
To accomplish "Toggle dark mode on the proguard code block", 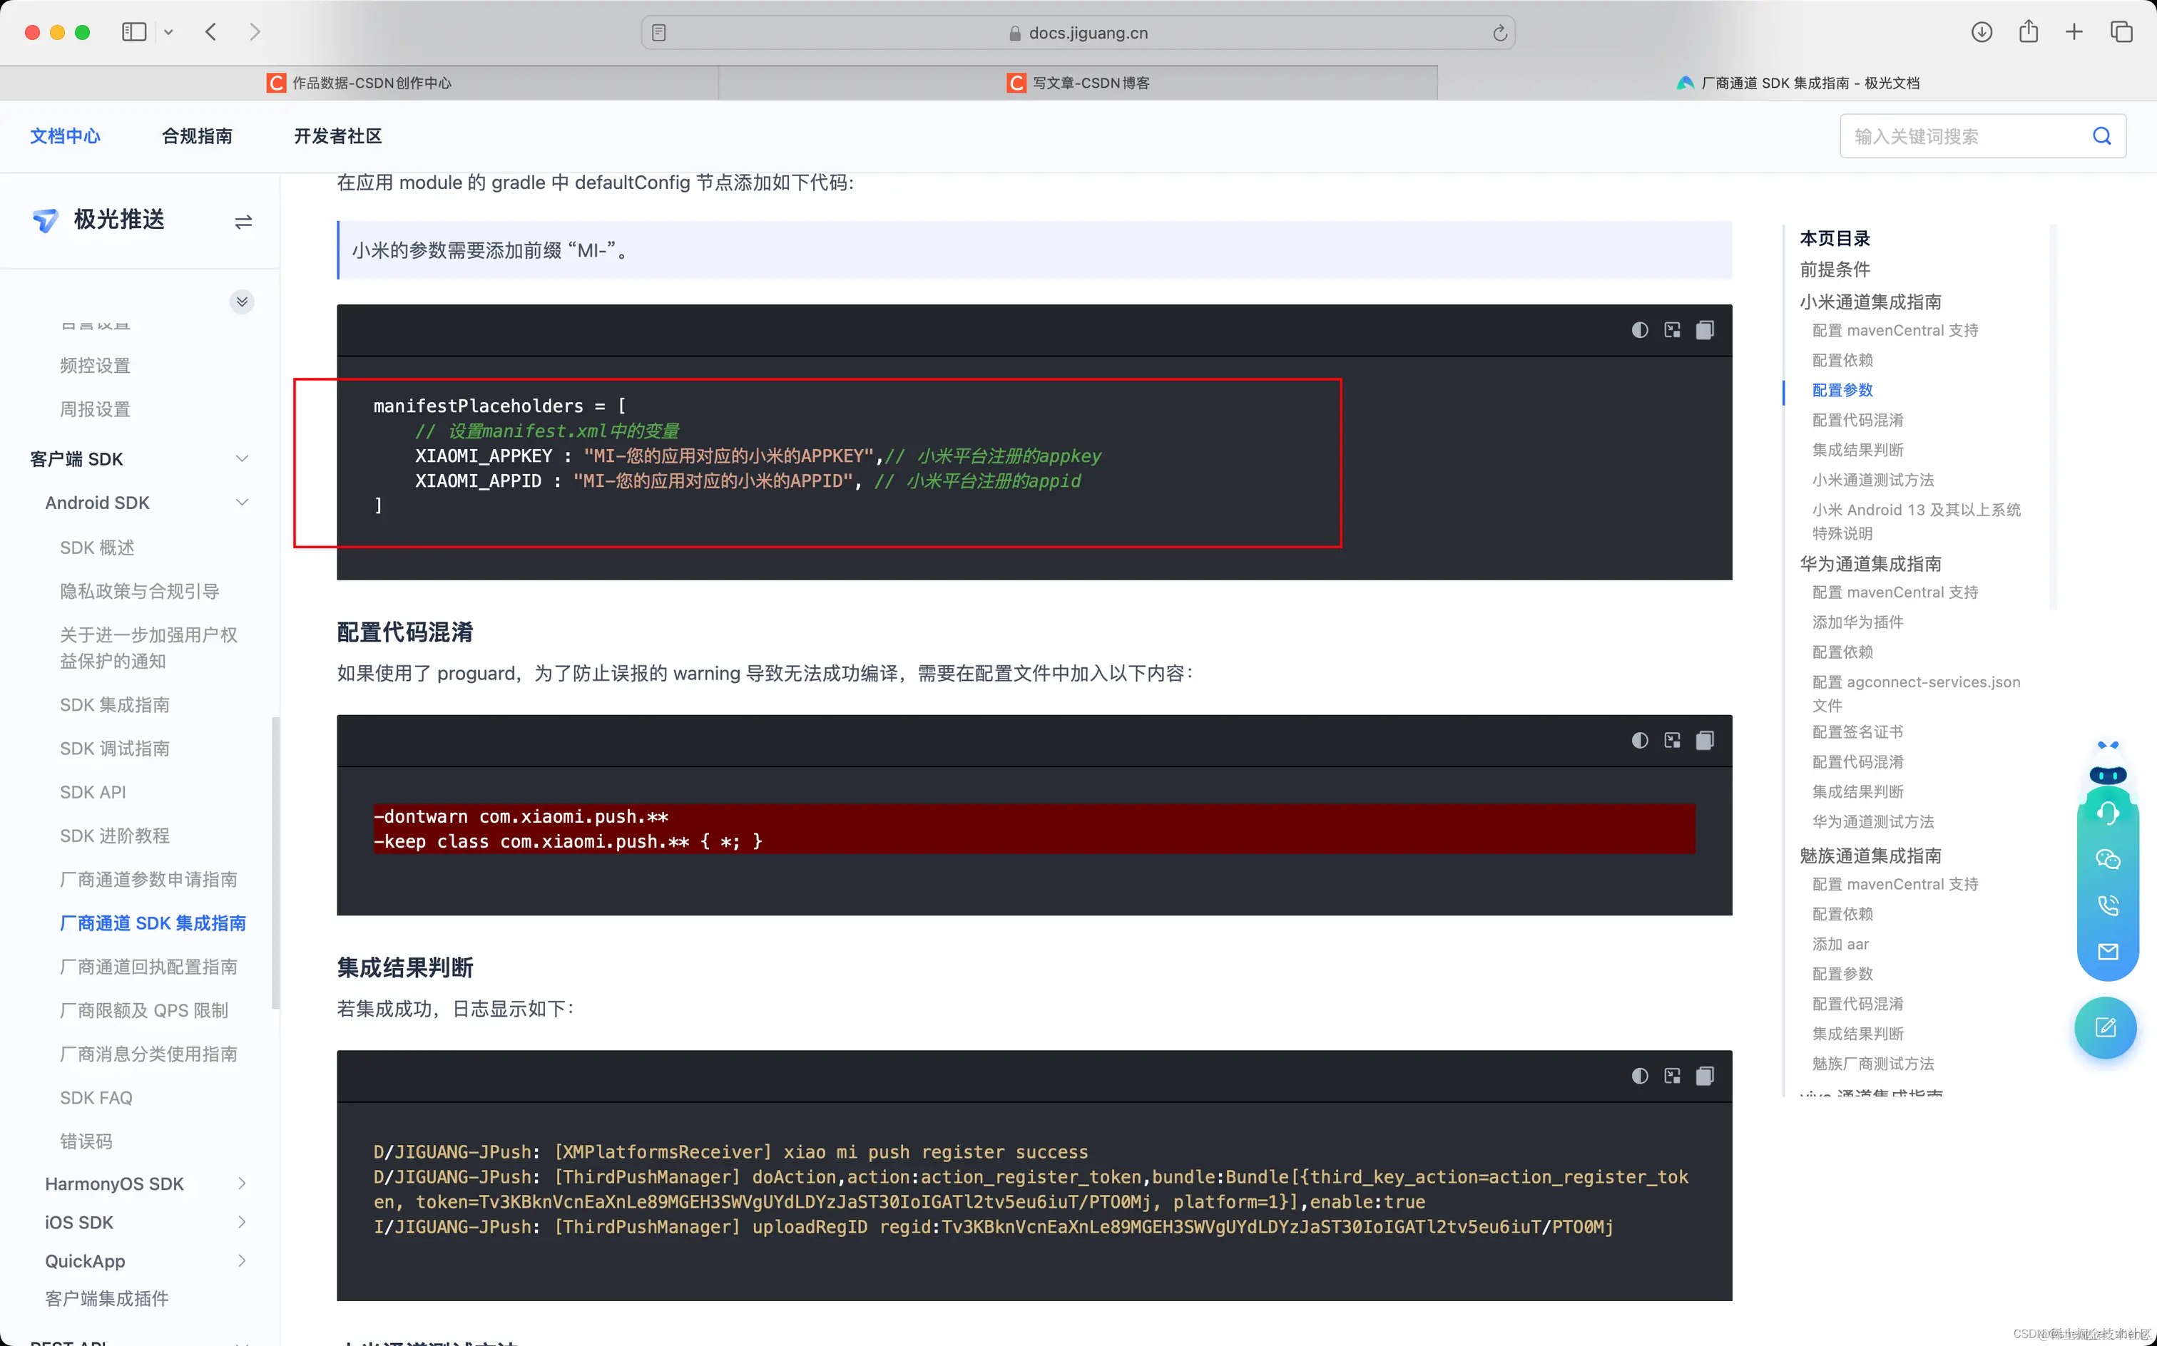I will 1638,741.
